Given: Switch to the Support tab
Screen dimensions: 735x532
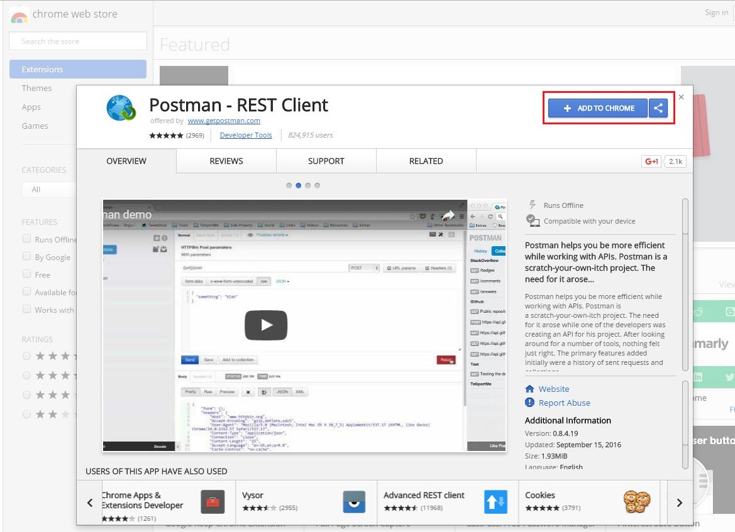Looking at the screenshot, I should tap(326, 161).
